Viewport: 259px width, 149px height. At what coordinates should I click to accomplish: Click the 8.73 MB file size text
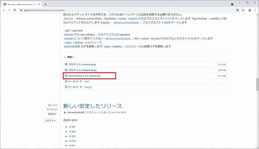pos(222,76)
